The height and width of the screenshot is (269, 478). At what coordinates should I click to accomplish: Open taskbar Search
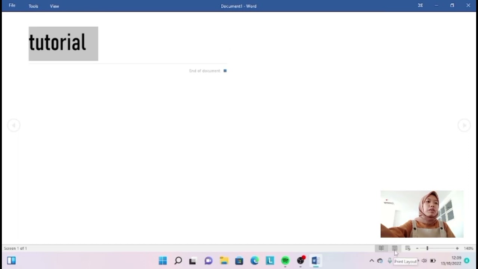(x=178, y=261)
